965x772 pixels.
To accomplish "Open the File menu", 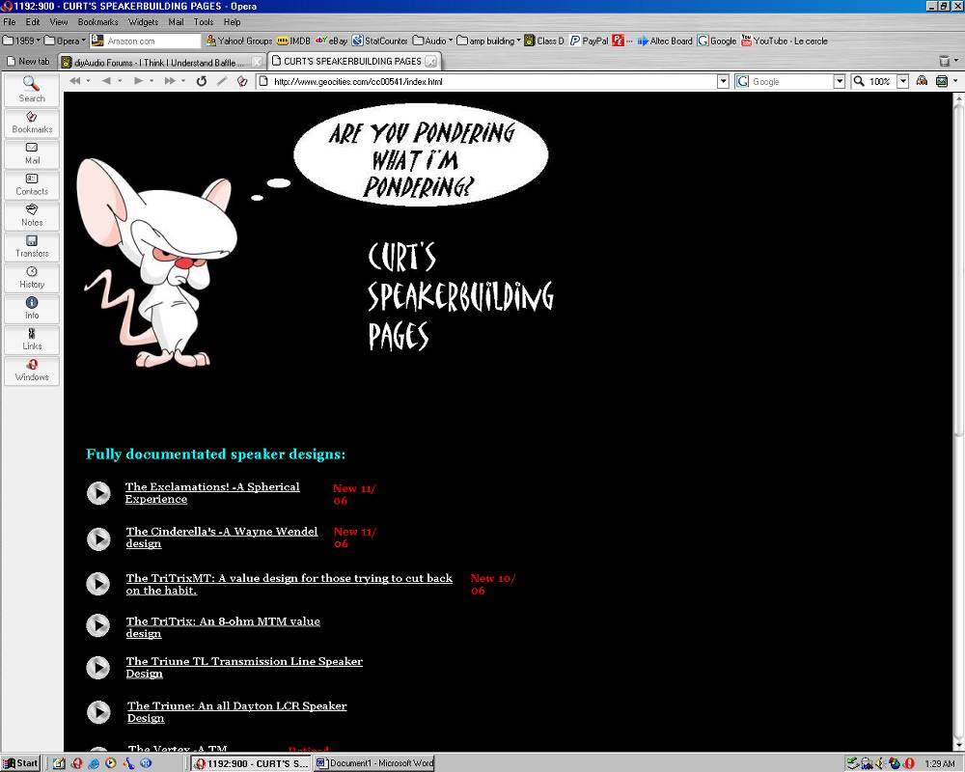I will click(x=10, y=21).
